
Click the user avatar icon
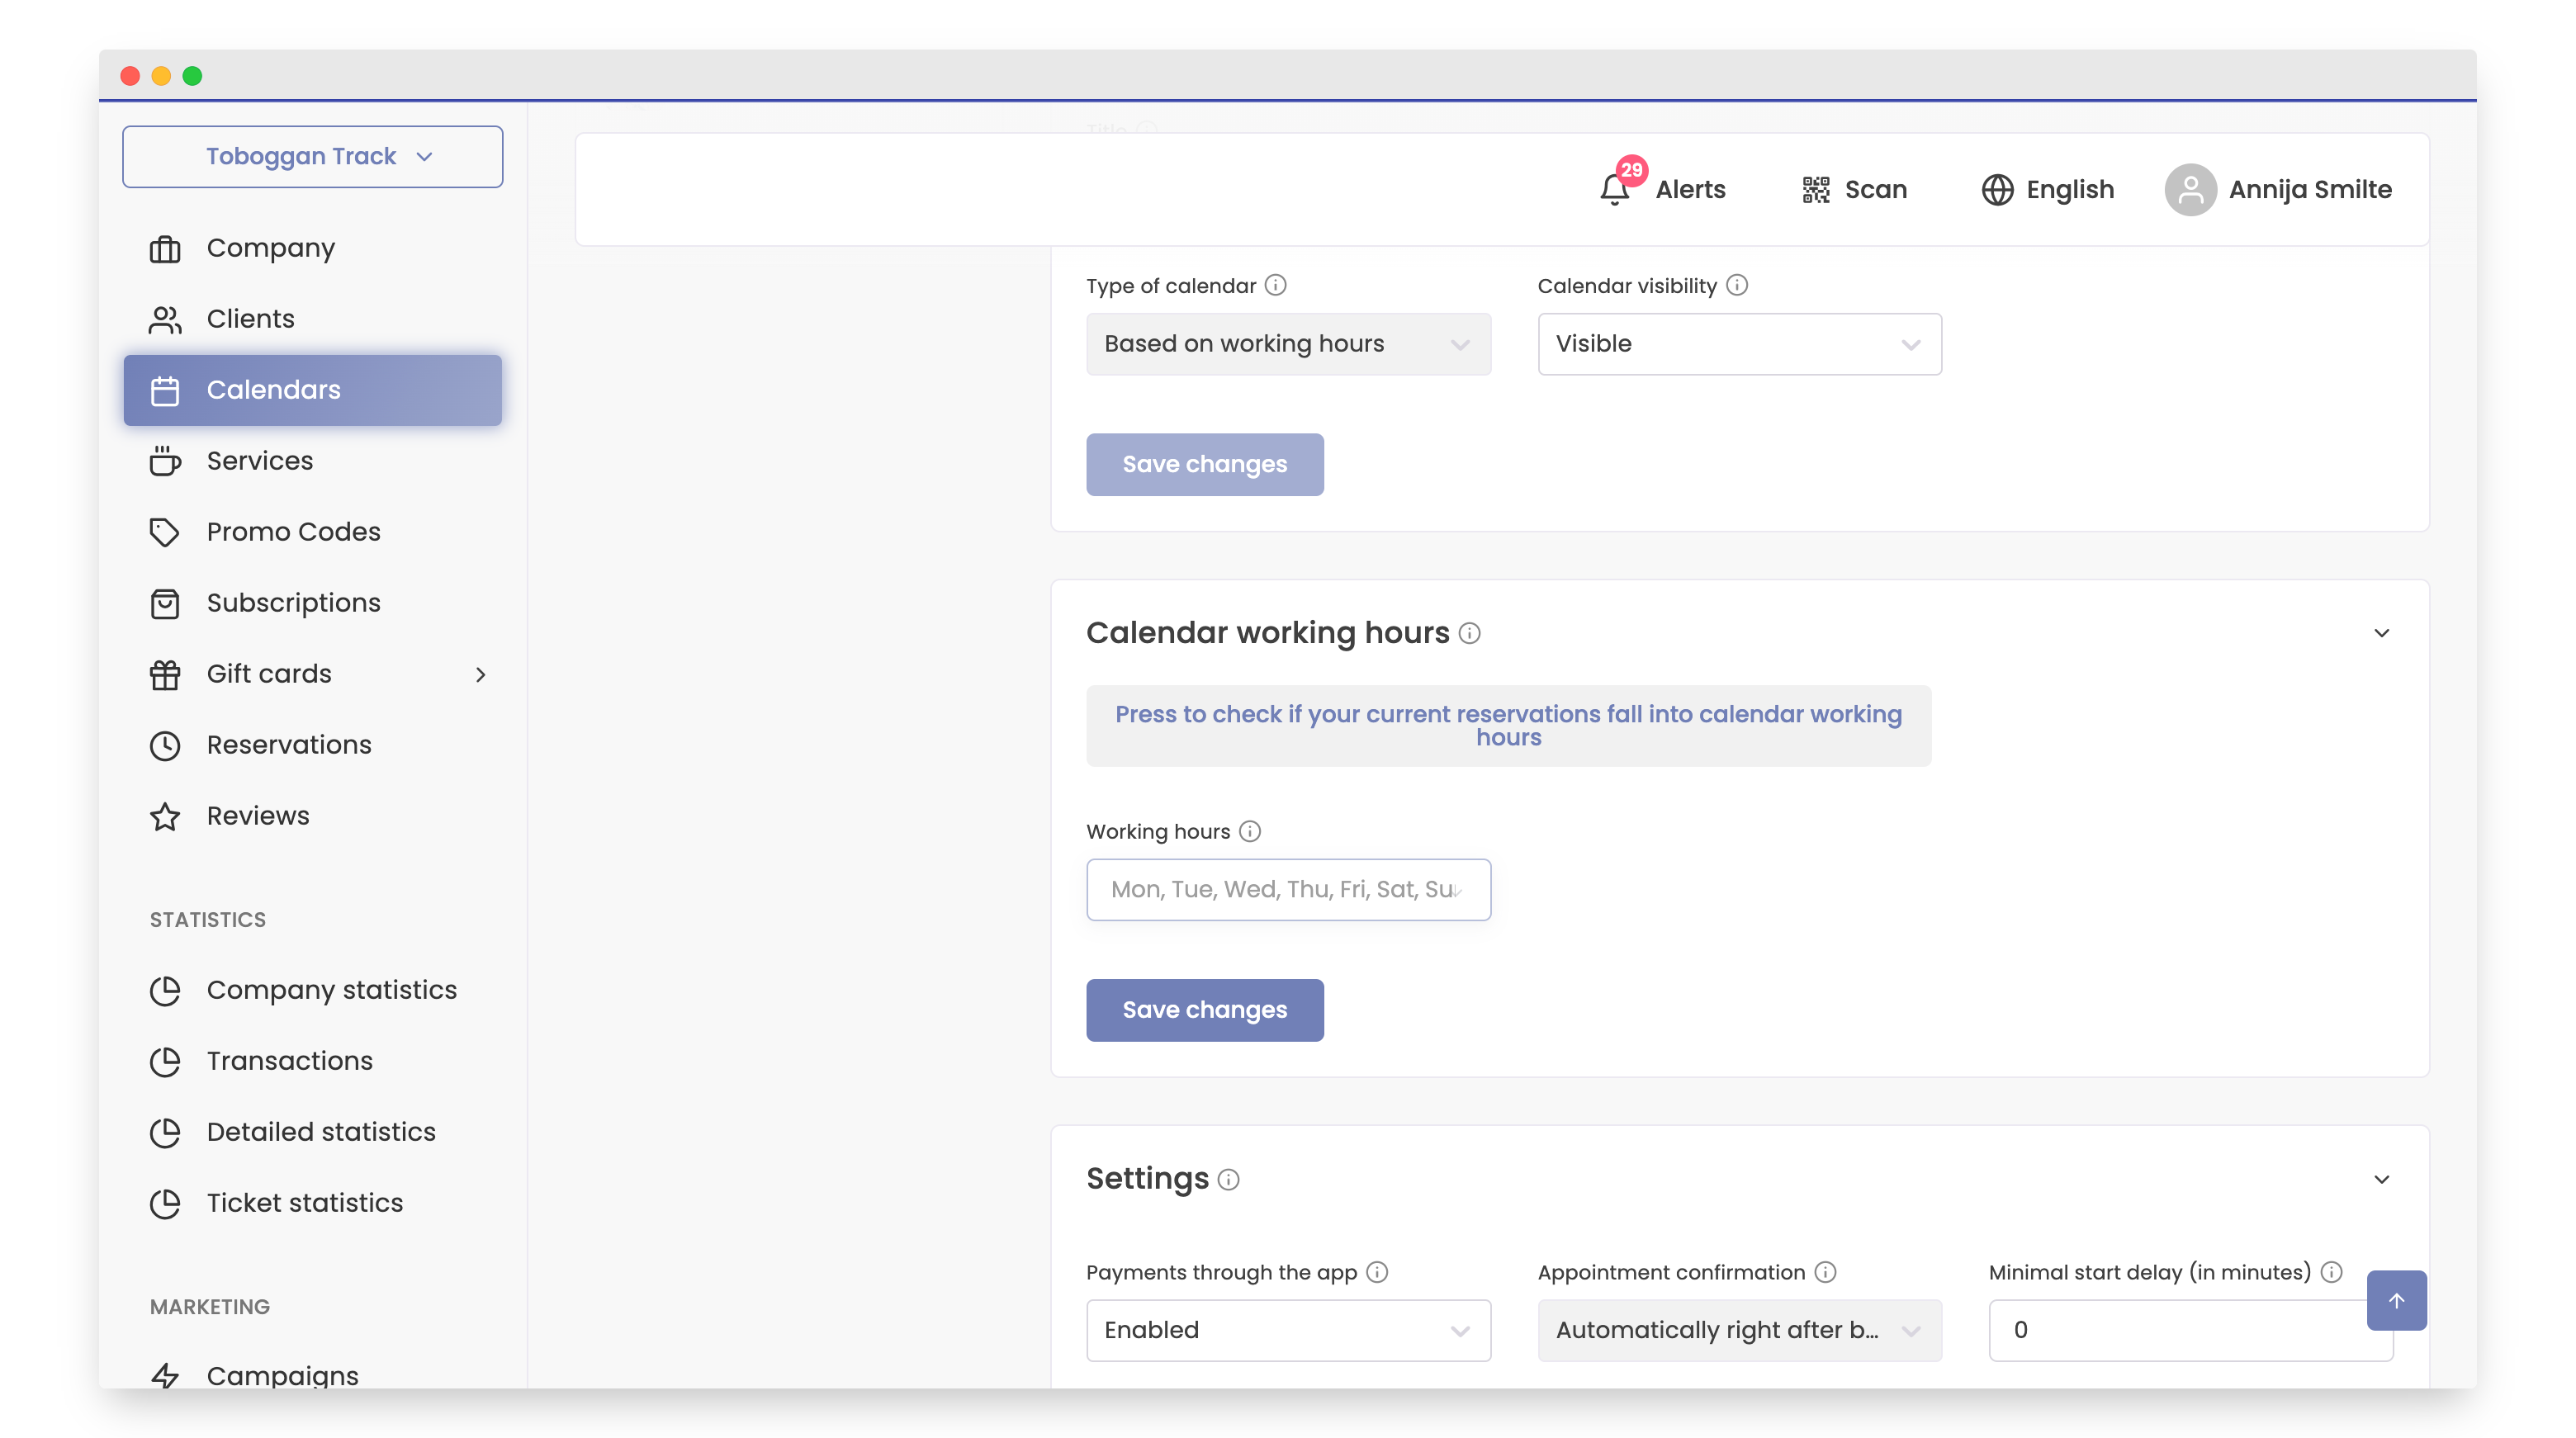2190,189
